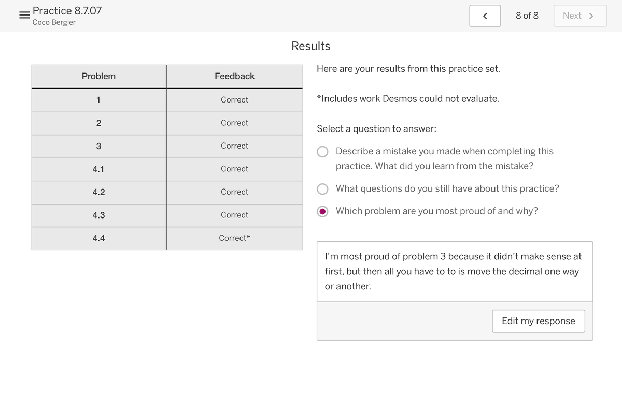Select 'Which problem are you most proud of'
This screenshot has width=622, height=407.
323,211
